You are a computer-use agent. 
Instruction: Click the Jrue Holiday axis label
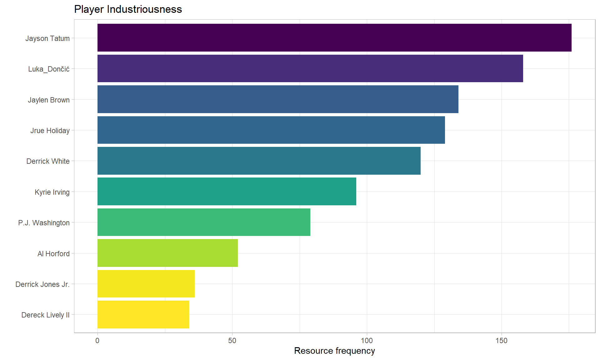[50, 131]
